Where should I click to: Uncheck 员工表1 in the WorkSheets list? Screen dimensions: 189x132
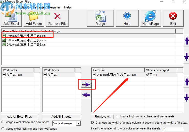click(45, 75)
